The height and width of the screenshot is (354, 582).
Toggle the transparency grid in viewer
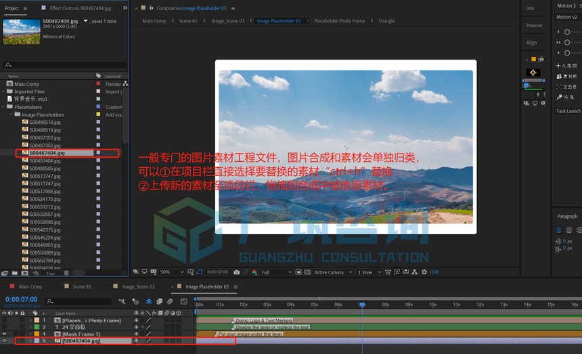click(307, 272)
